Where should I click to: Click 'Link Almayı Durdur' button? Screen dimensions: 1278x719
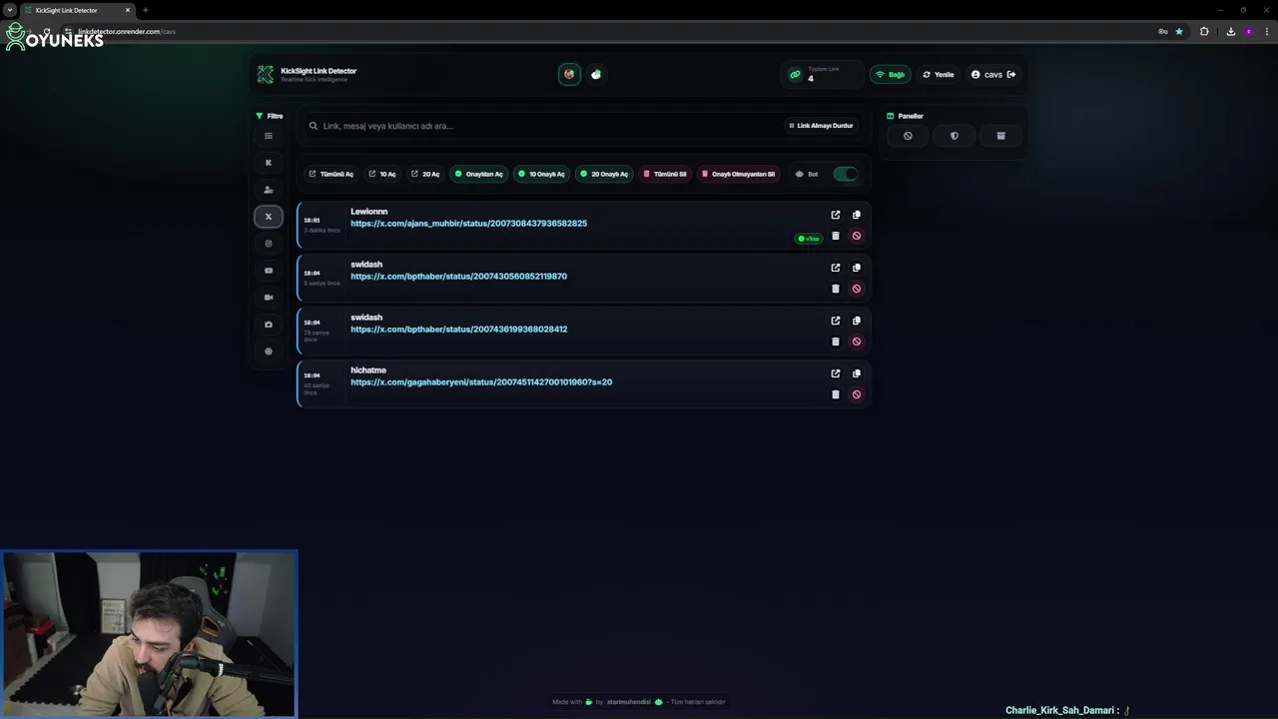pos(821,126)
